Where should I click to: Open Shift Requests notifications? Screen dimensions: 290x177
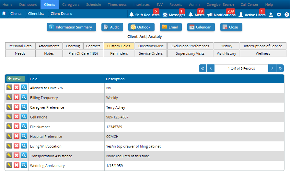point(144,15)
